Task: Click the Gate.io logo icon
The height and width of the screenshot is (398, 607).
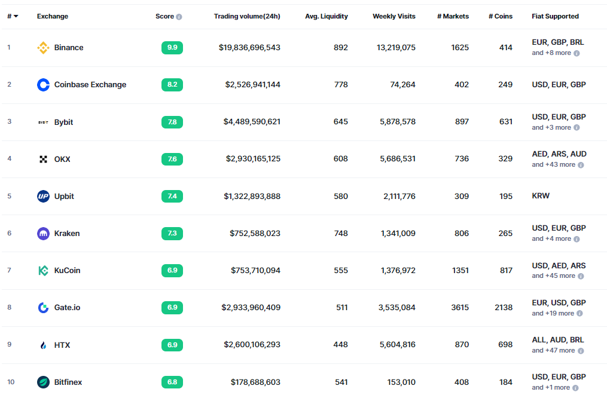Action: [x=43, y=308]
